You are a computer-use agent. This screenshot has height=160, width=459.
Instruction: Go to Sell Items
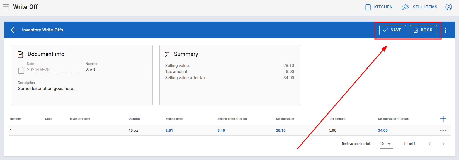(x=419, y=7)
